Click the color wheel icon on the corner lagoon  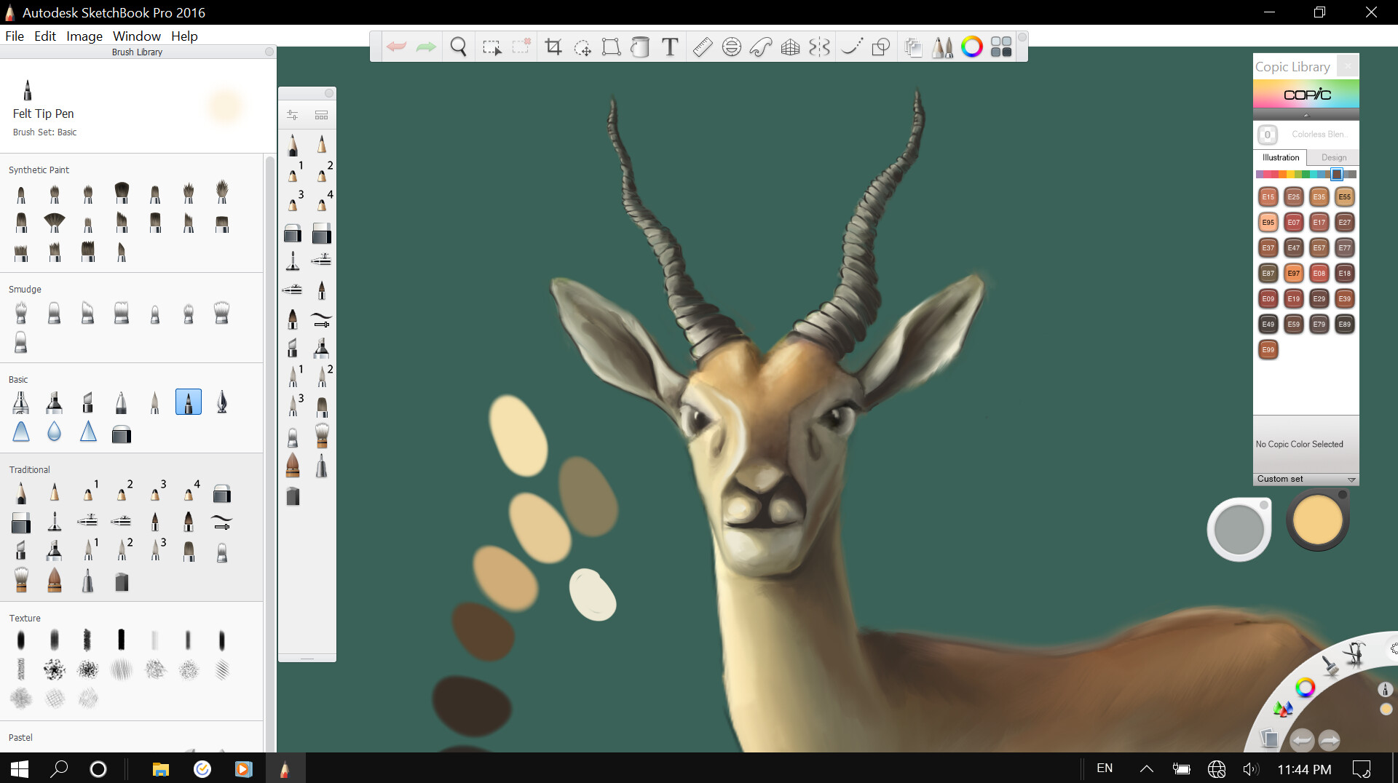1306,687
